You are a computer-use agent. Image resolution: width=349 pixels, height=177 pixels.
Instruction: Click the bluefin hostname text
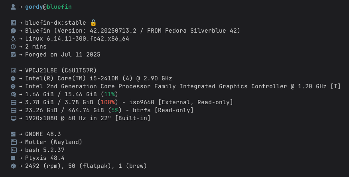(x=59, y=7)
